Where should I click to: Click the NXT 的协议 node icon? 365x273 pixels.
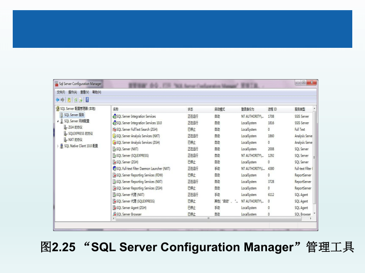[66, 140]
